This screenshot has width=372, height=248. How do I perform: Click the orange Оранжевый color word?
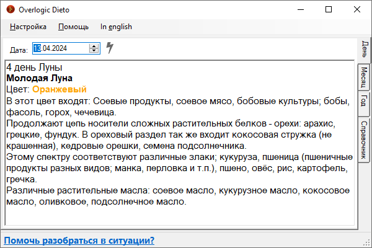click(60, 89)
